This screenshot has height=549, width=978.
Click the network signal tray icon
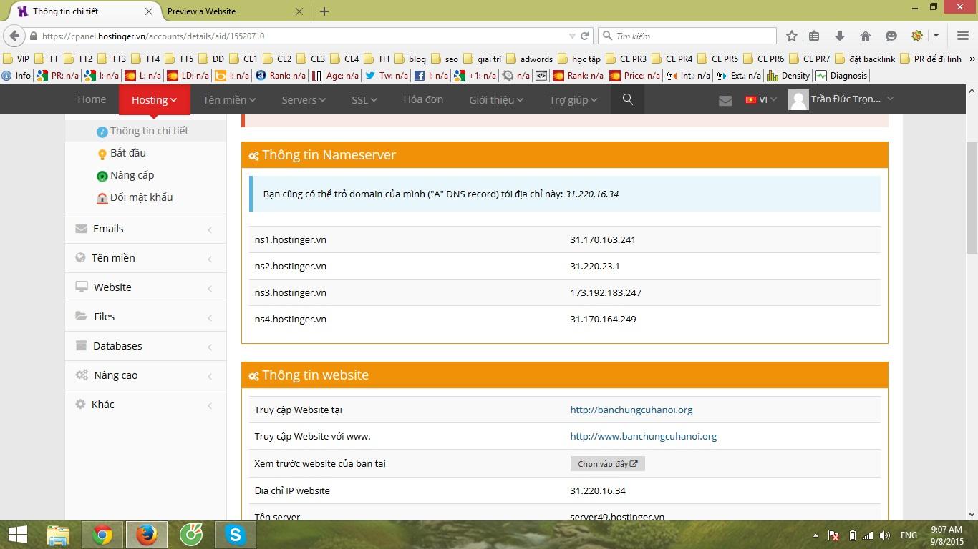(868, 535)
